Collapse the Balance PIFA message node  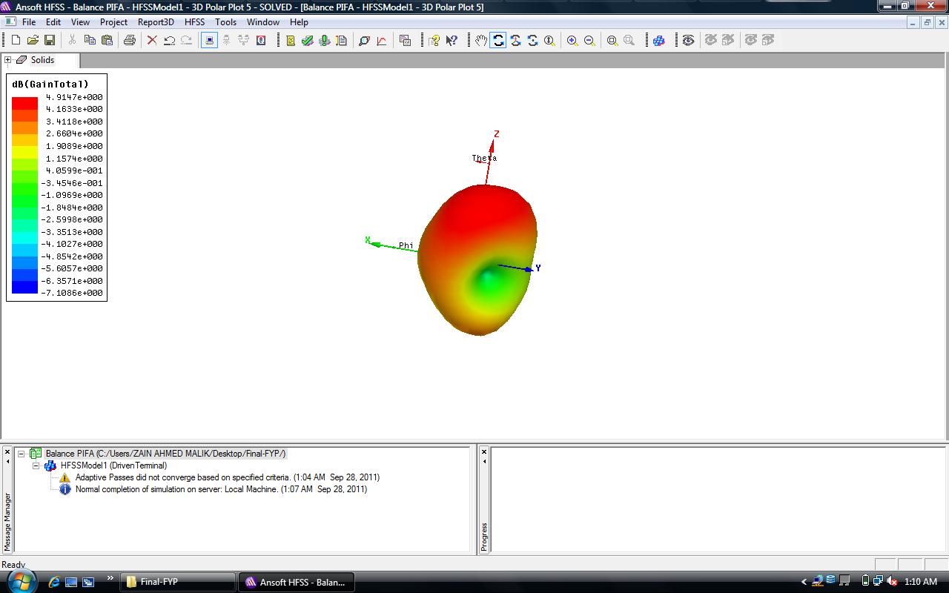(22, 454)
